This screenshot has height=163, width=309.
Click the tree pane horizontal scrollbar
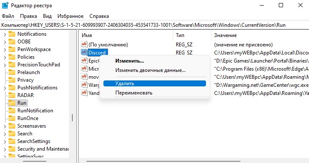(34, 161)
